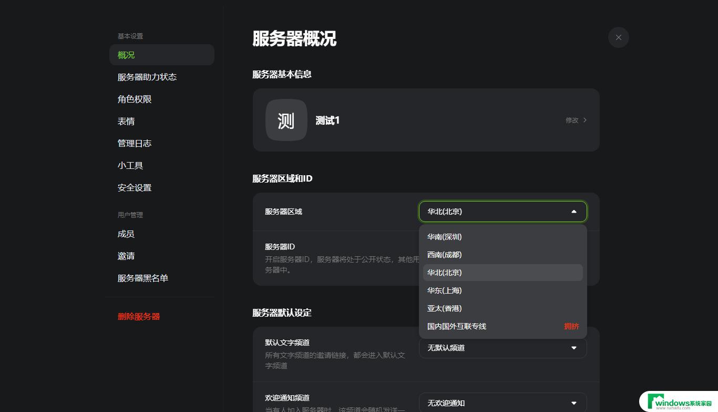Select 华东(上海) region option

[502, 290]
